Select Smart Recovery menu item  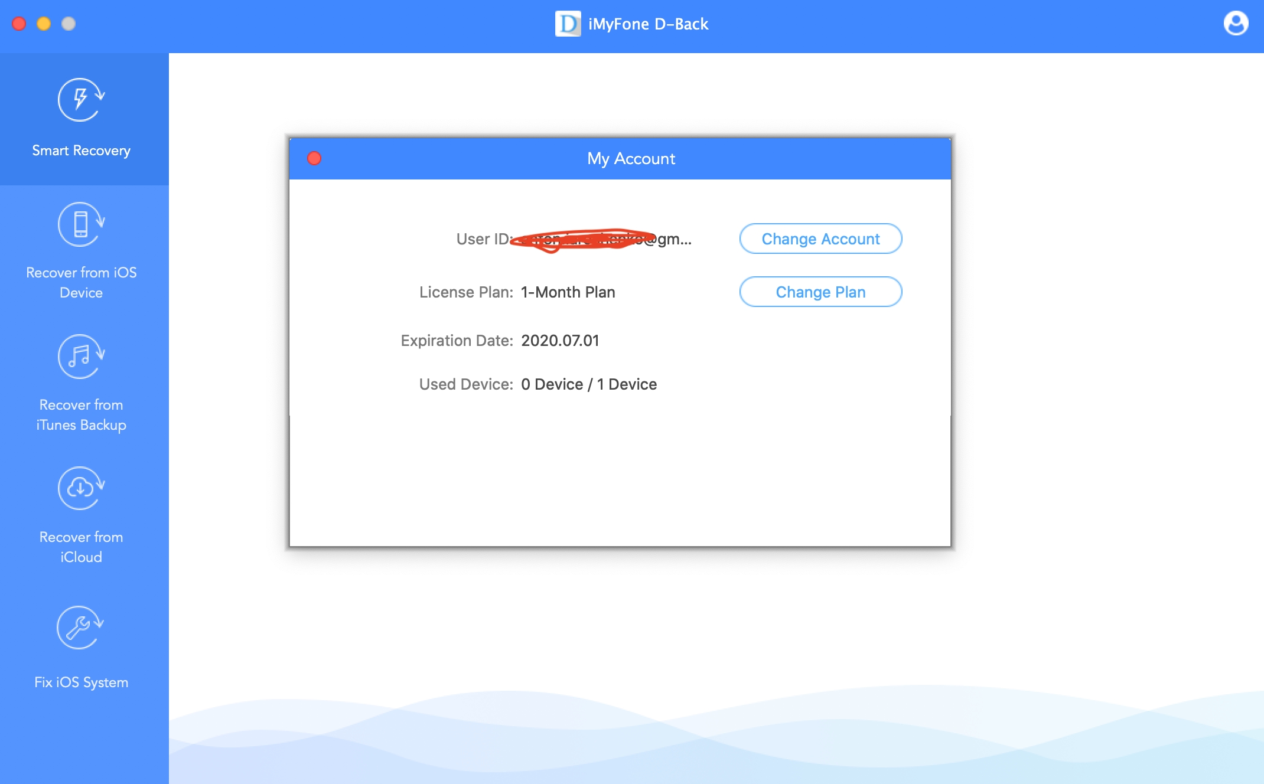tap(82, 117)
